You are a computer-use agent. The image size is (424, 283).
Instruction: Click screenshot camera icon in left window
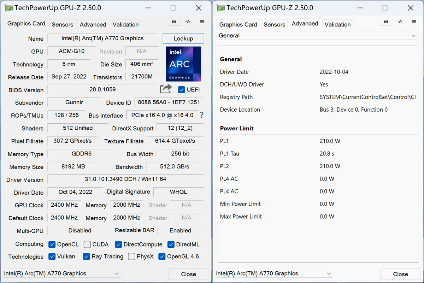point(174,22)
